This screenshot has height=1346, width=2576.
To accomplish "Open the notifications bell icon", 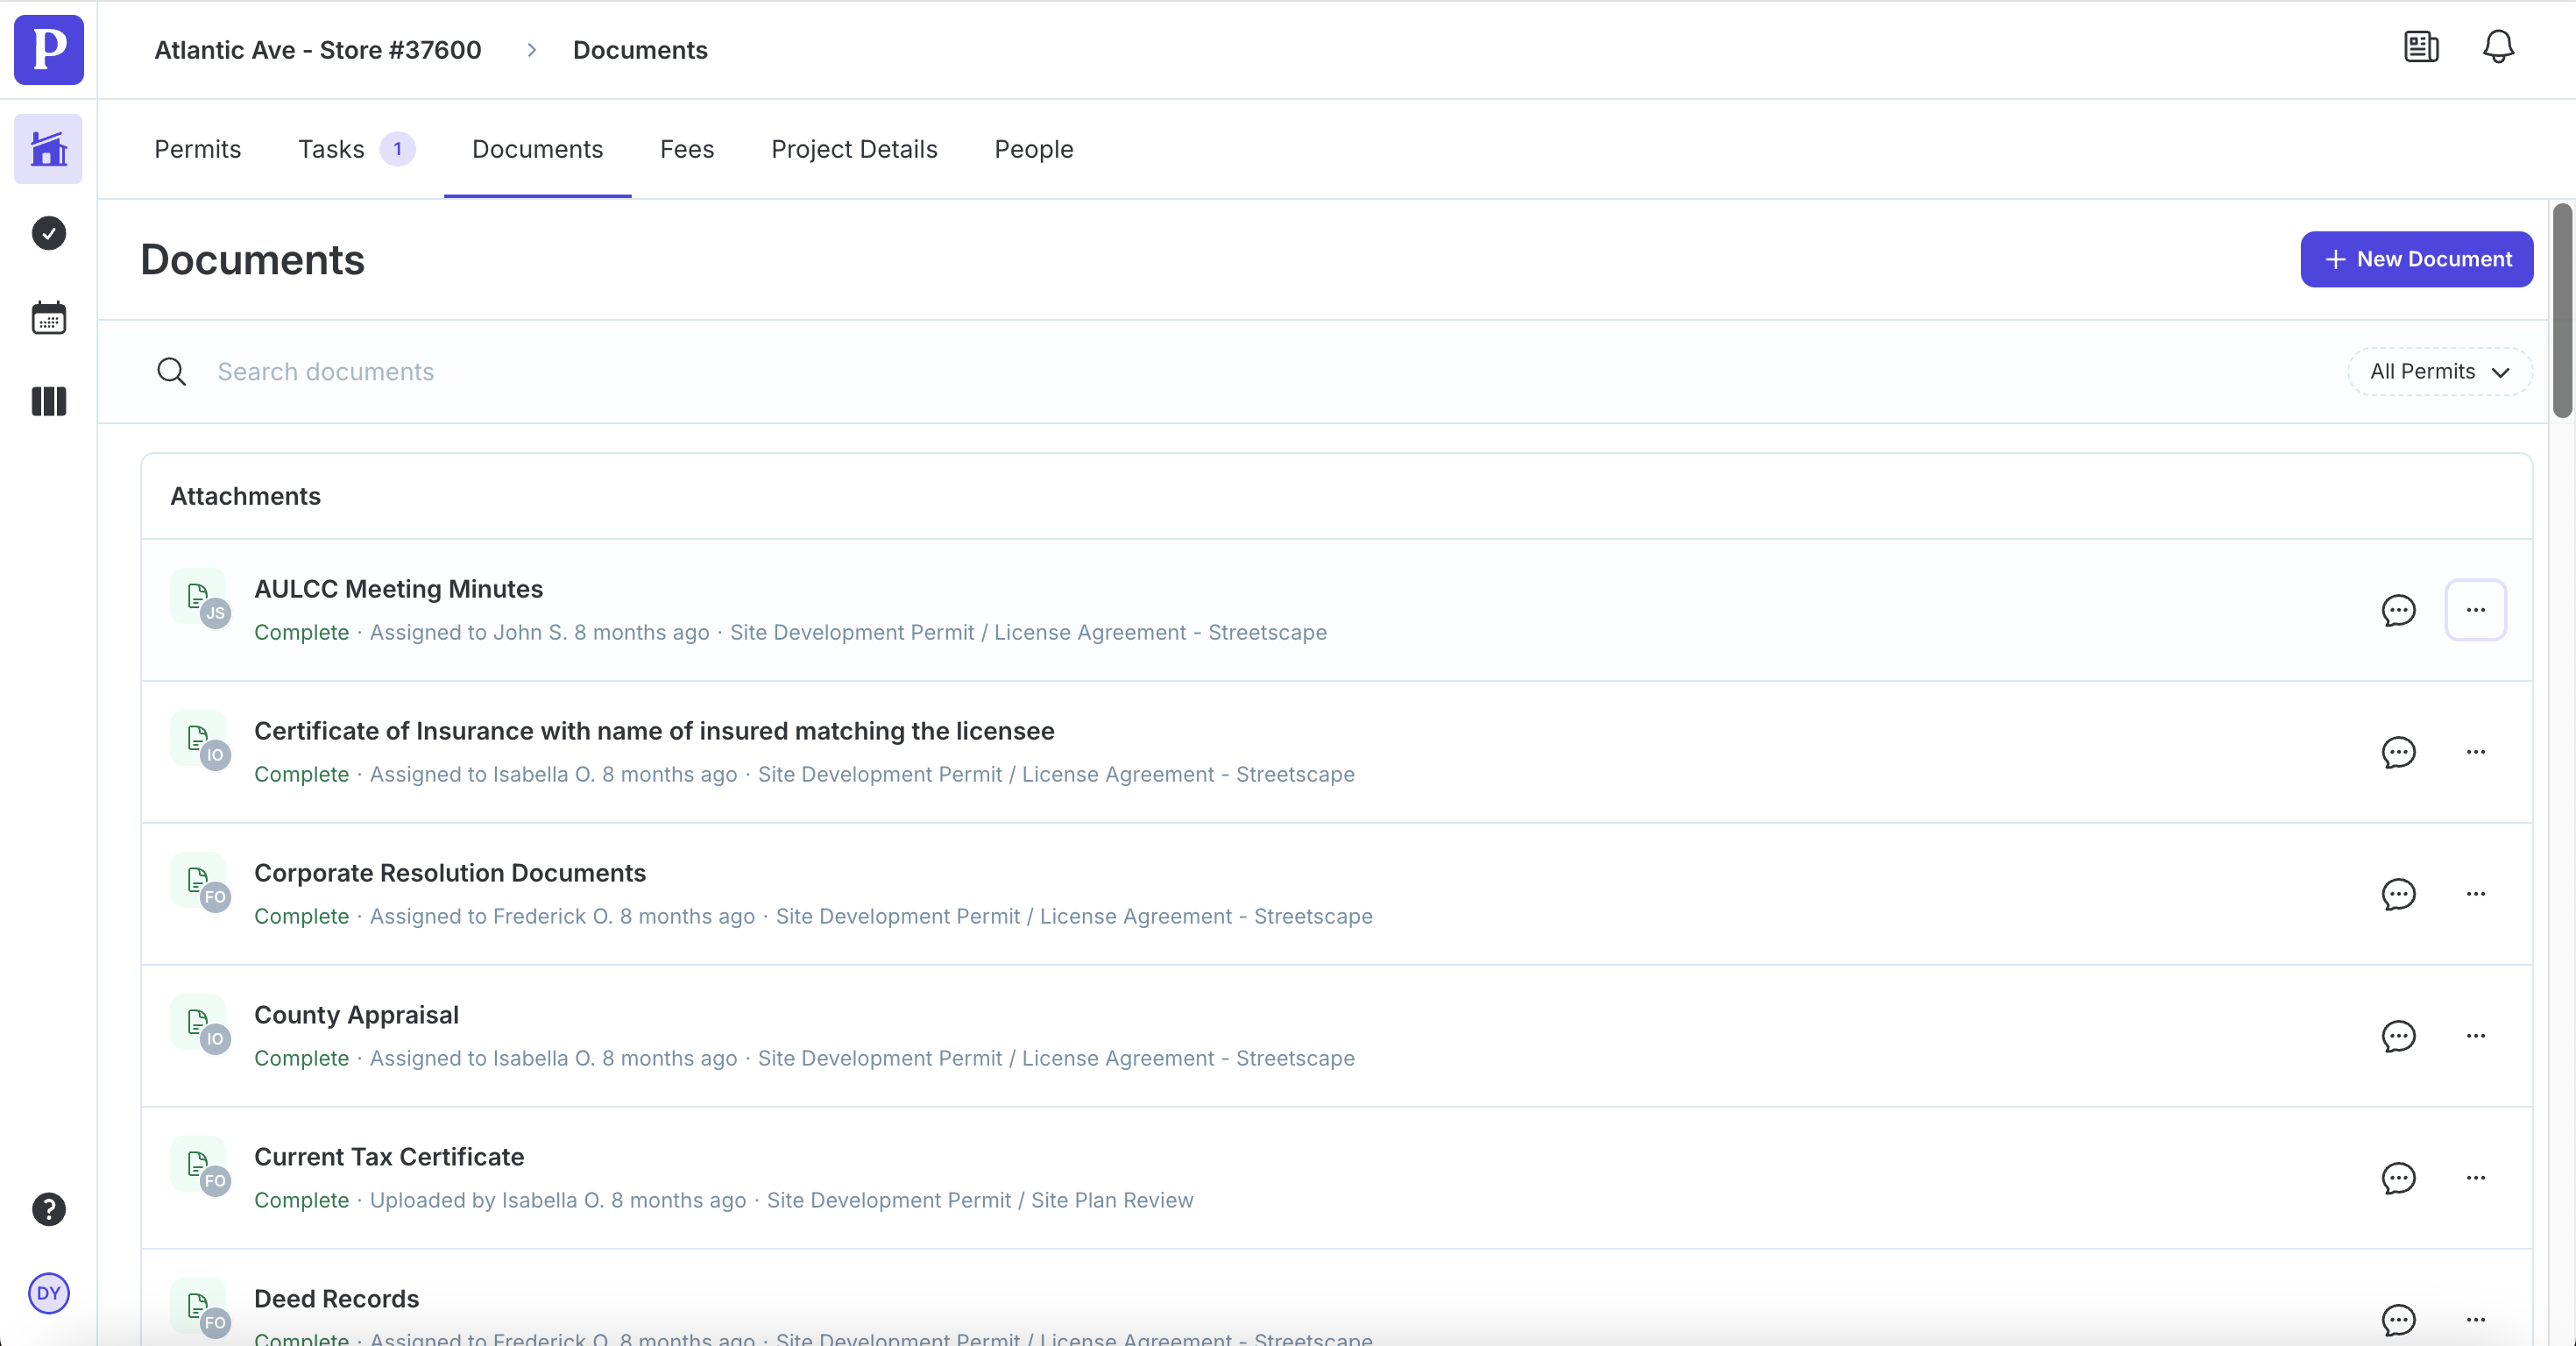I will tap(2498, 47).
